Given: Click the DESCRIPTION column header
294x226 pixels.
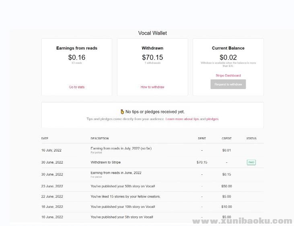Looking at the screenshot, I should pos(100,139).
